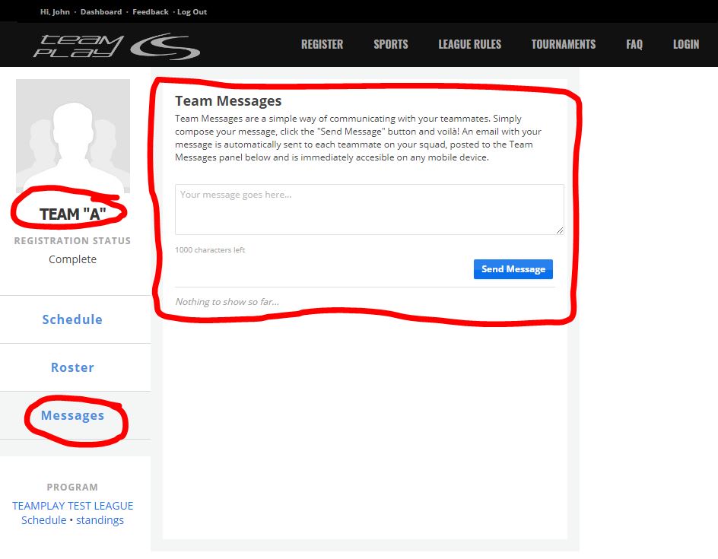Open the Schedule sidebar tab
718x559 pixels.
[x=72, y=319]
